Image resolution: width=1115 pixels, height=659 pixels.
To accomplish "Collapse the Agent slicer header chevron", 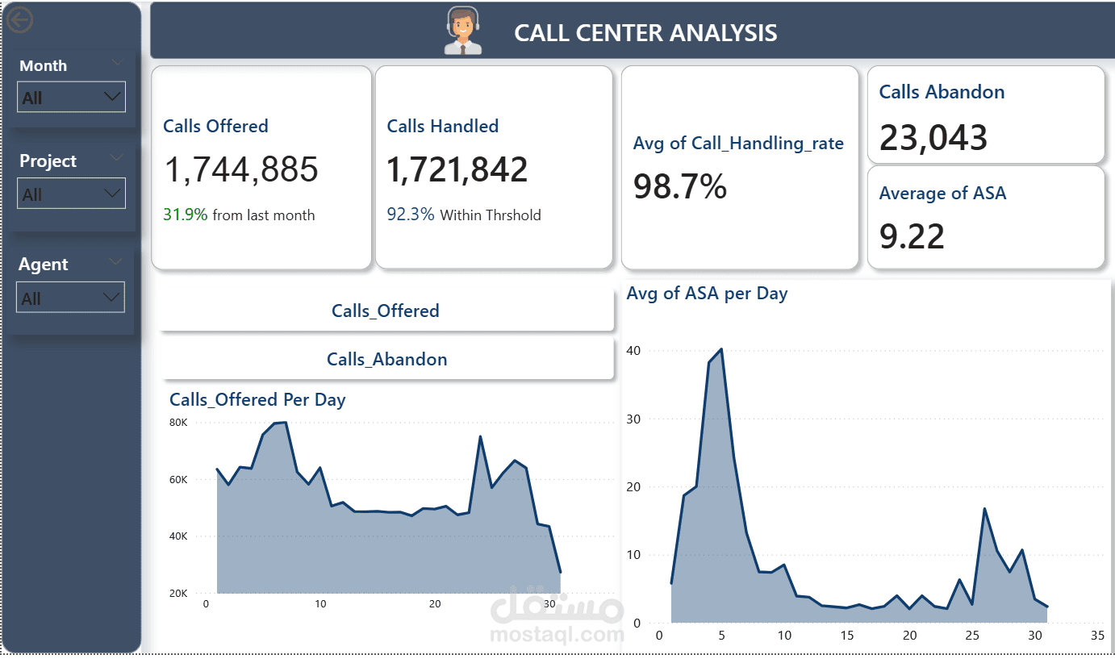I will 116,261.
